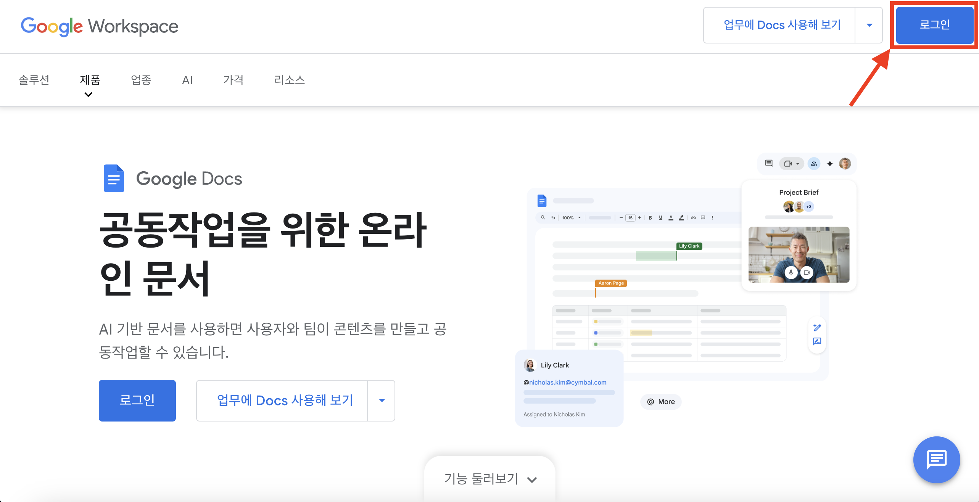Click the text color A in illustrated toolbar
The image size is (979, 502).
coord(671,217)
